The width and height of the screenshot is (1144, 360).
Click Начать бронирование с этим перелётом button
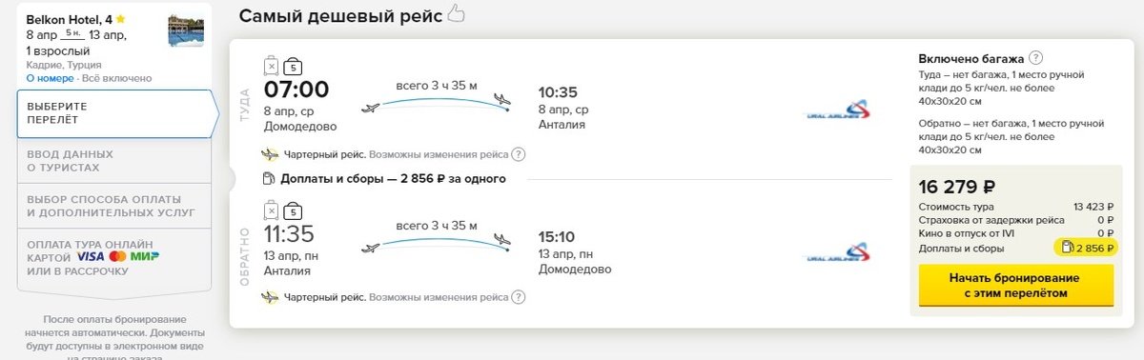click(x=1014, y=285)
